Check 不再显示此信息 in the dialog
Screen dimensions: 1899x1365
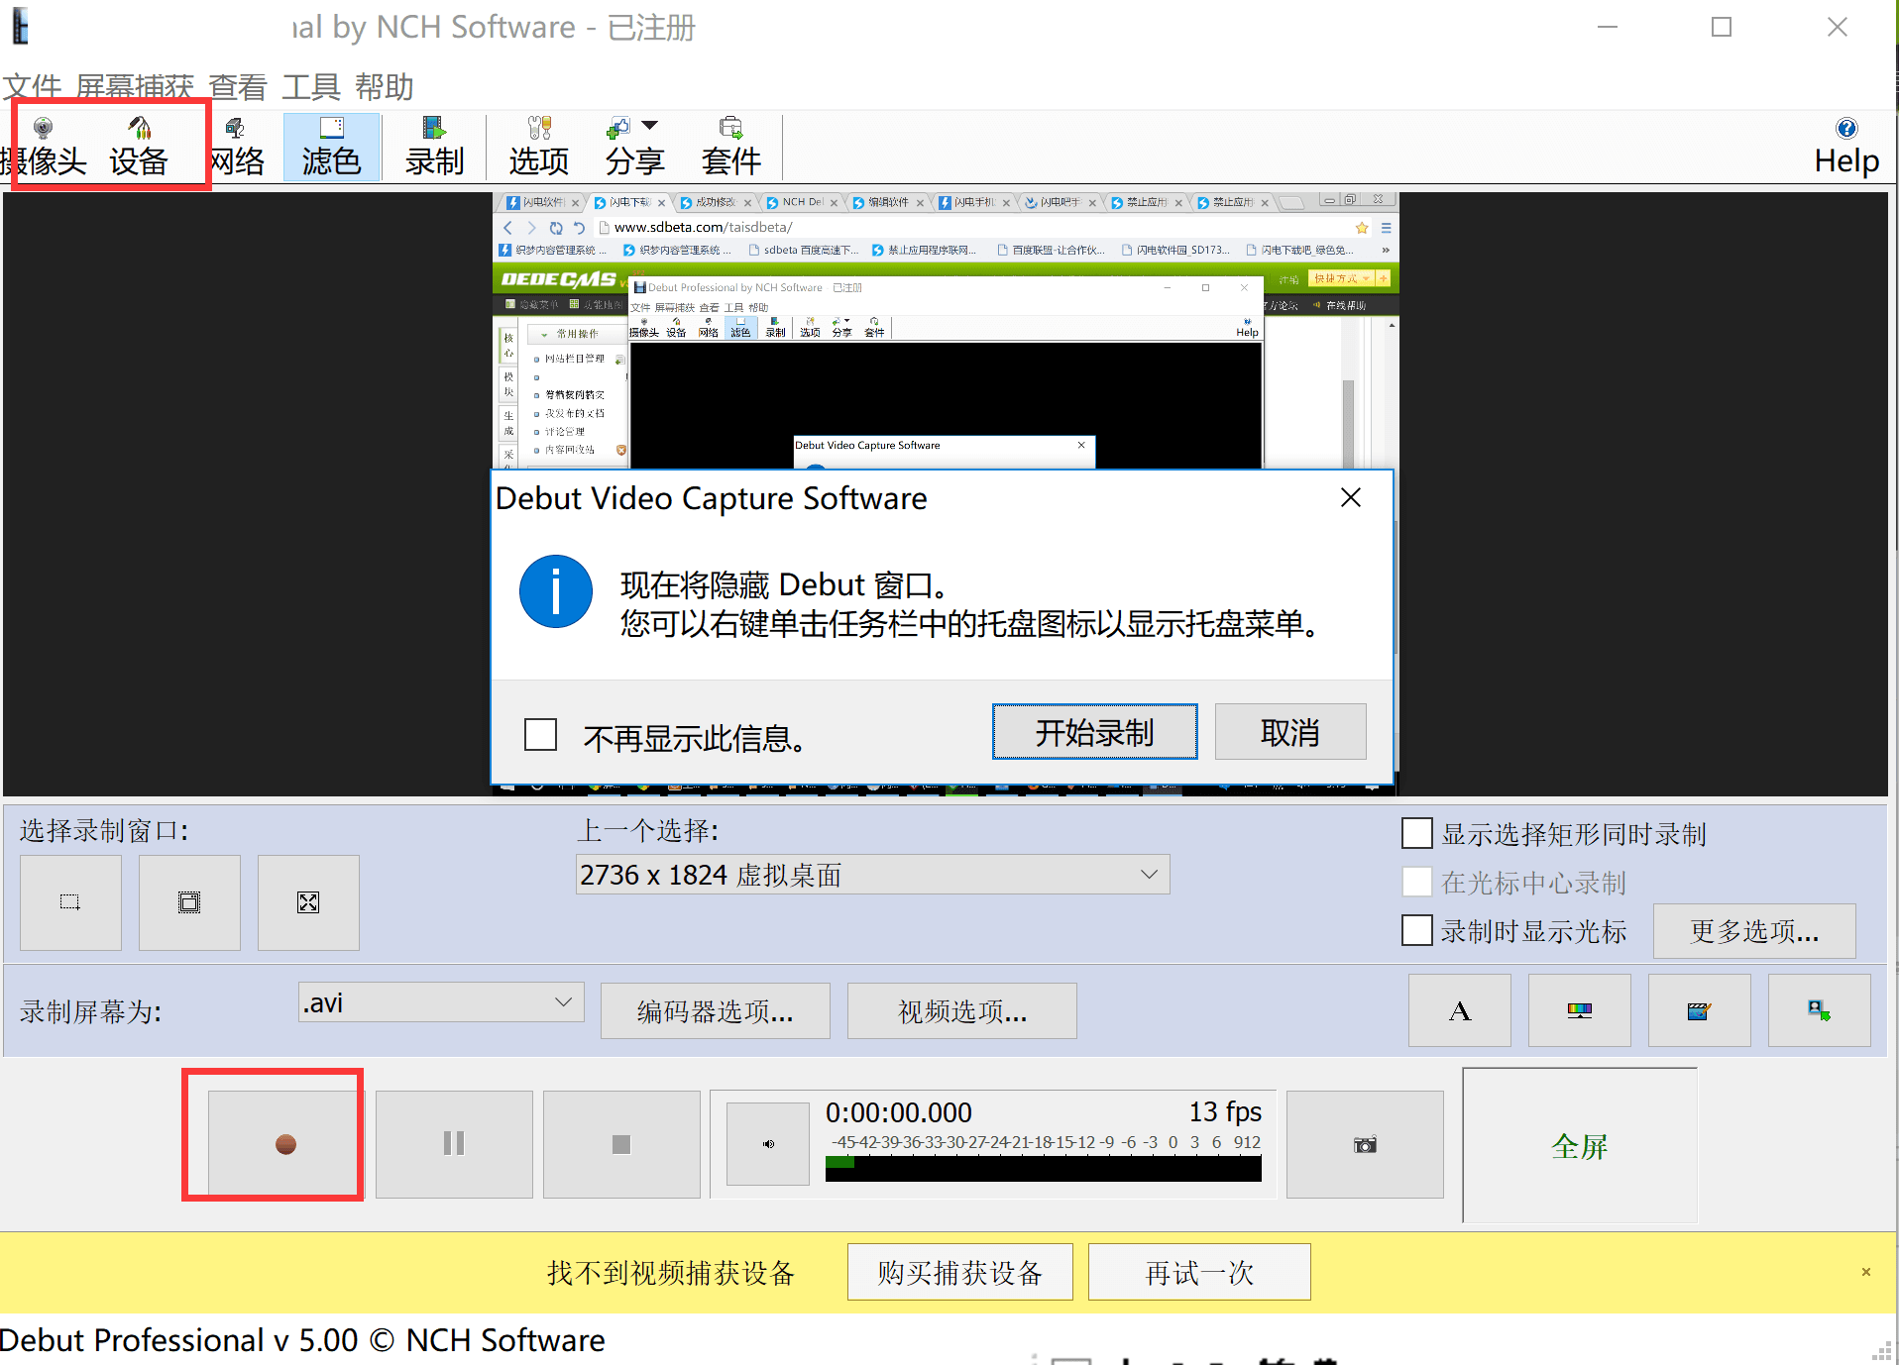[x=540, y=735]
